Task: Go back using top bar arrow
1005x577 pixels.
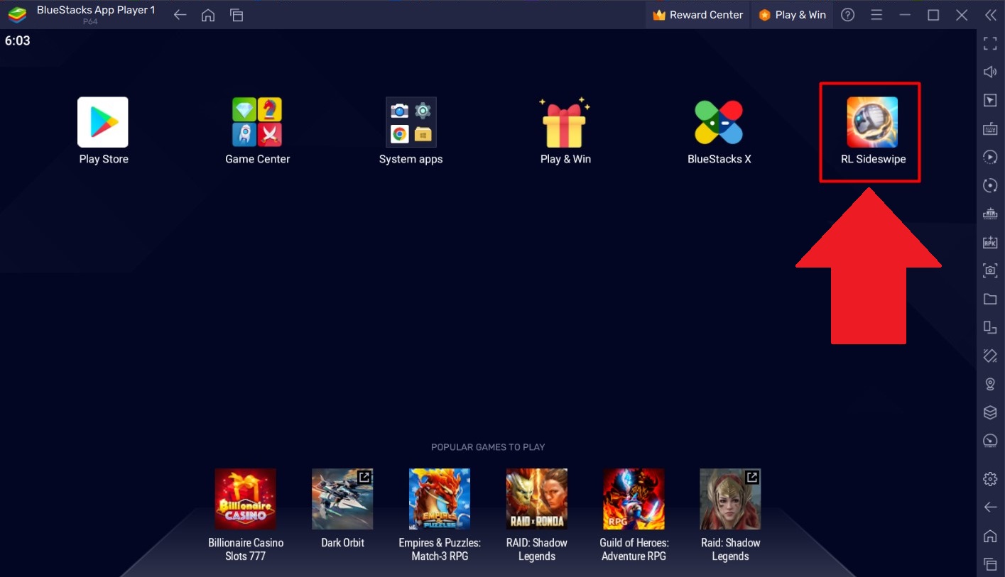Action: click(180, 15)
